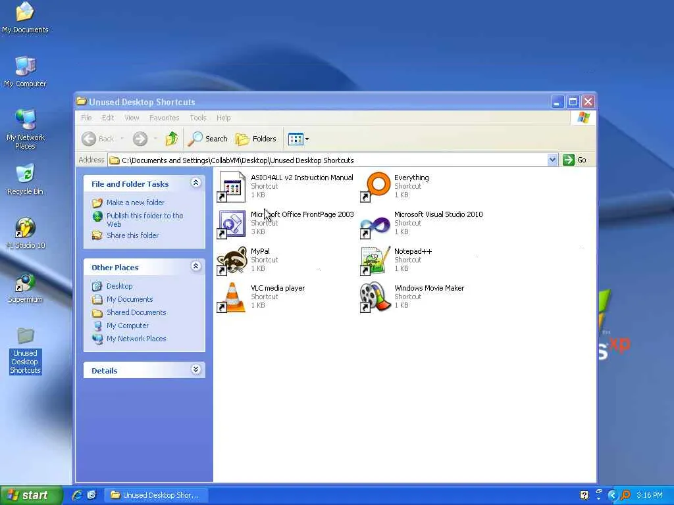
Task: Minimize the Unused Desktop Shortcuts window
Action: tap(557, 102)
